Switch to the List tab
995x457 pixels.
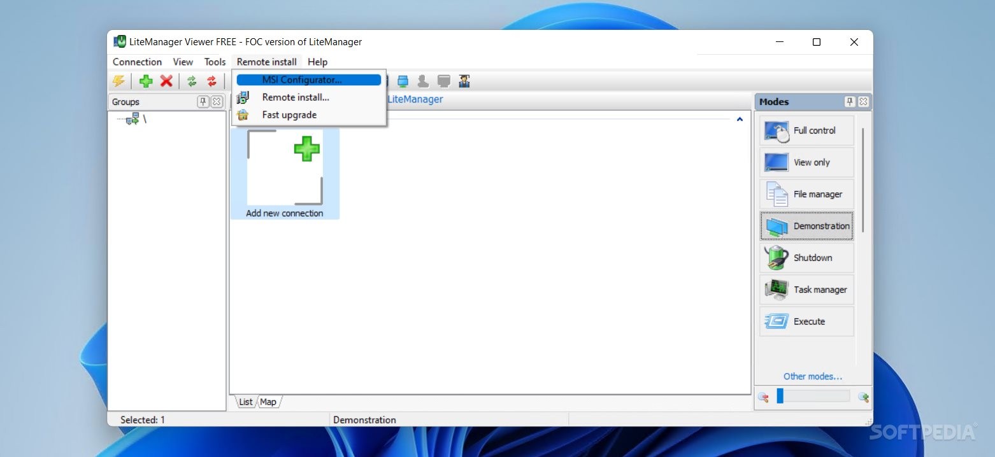(x=245, y=402)
